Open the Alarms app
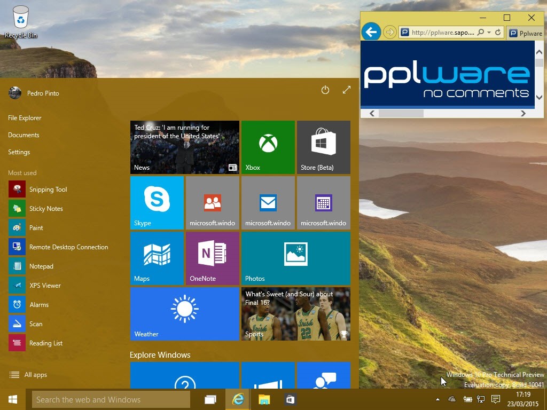The width and height of the screenshot is (547, 410). tap(29, 304)
